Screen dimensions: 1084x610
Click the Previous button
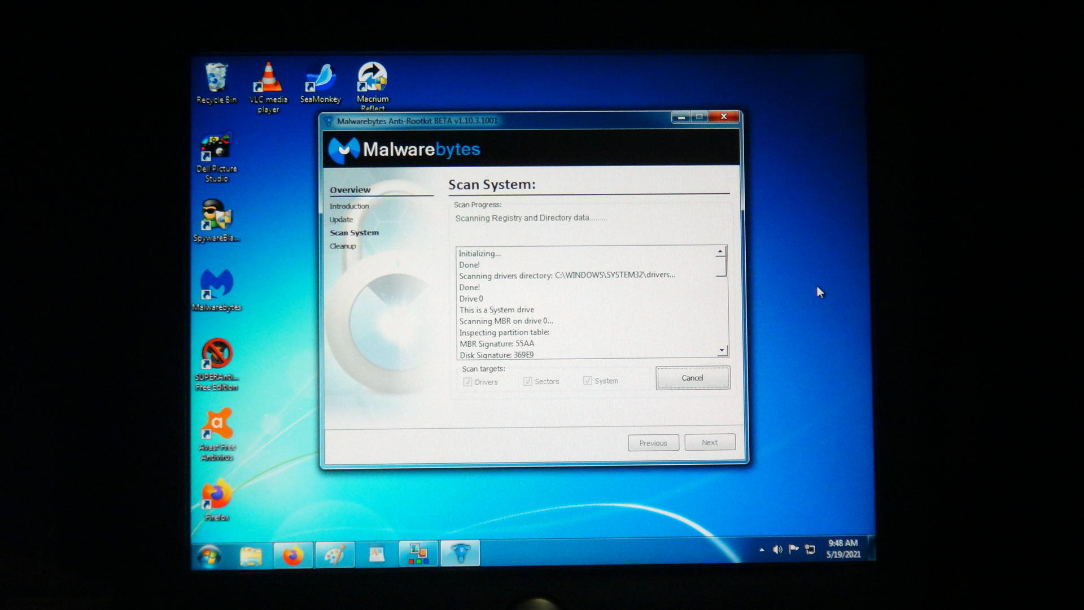(653, 443)
